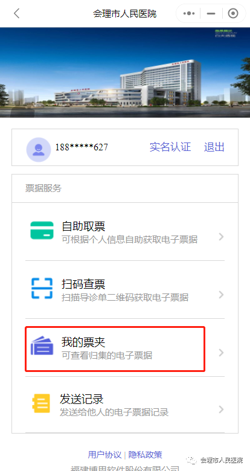
Task: Tap the green card icon for 自助取票
Action: [42, 231]
